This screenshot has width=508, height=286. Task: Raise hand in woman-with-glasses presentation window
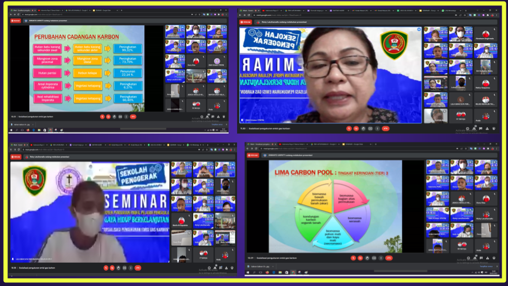click(363, 128)
